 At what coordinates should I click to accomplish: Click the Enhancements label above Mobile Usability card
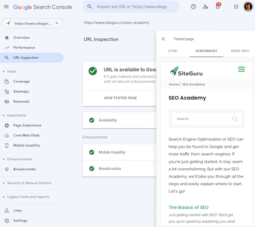(x=95, y=137)
